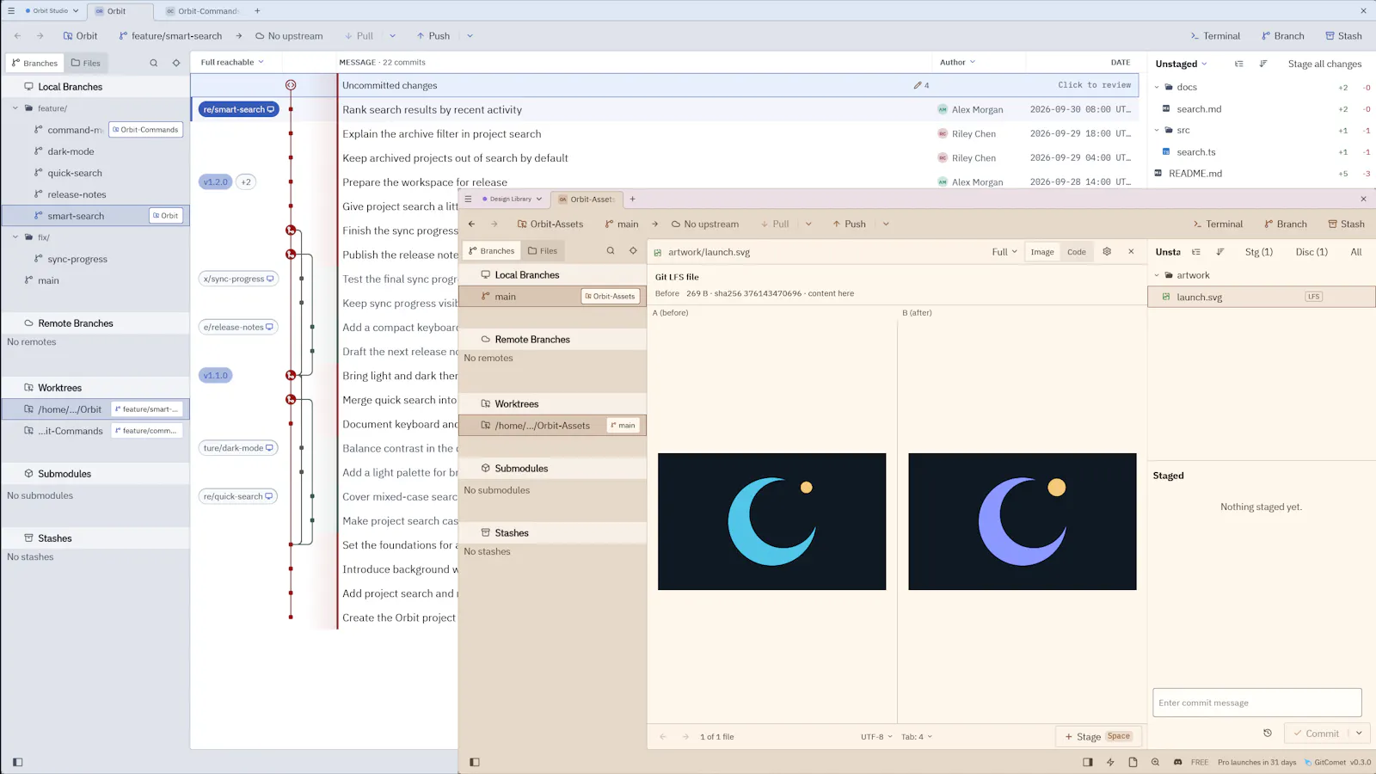Screen dimensions: 1376x774
Task: Show Files view in Orbit-Assets sidebar
Action: [543, 251]
